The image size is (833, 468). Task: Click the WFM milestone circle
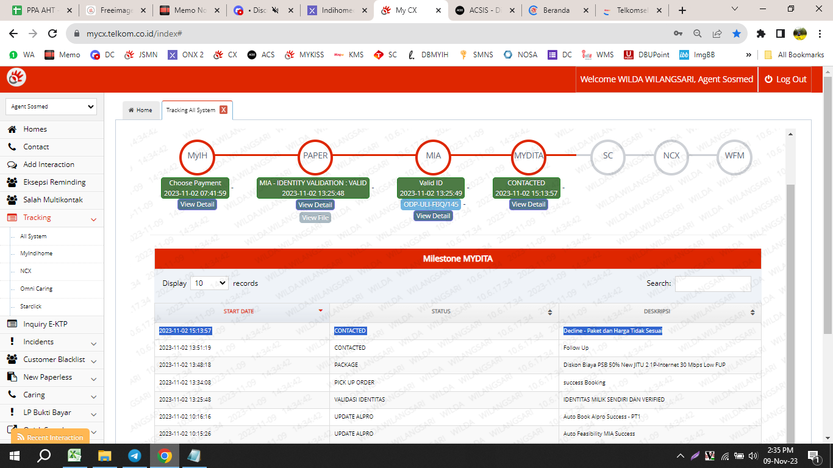click(x=735, y=156)
